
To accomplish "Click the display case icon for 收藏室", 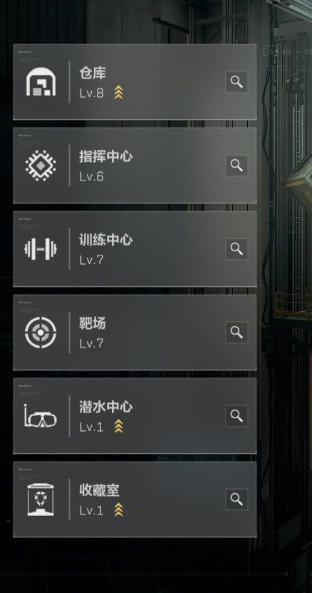I will [41, 500].
